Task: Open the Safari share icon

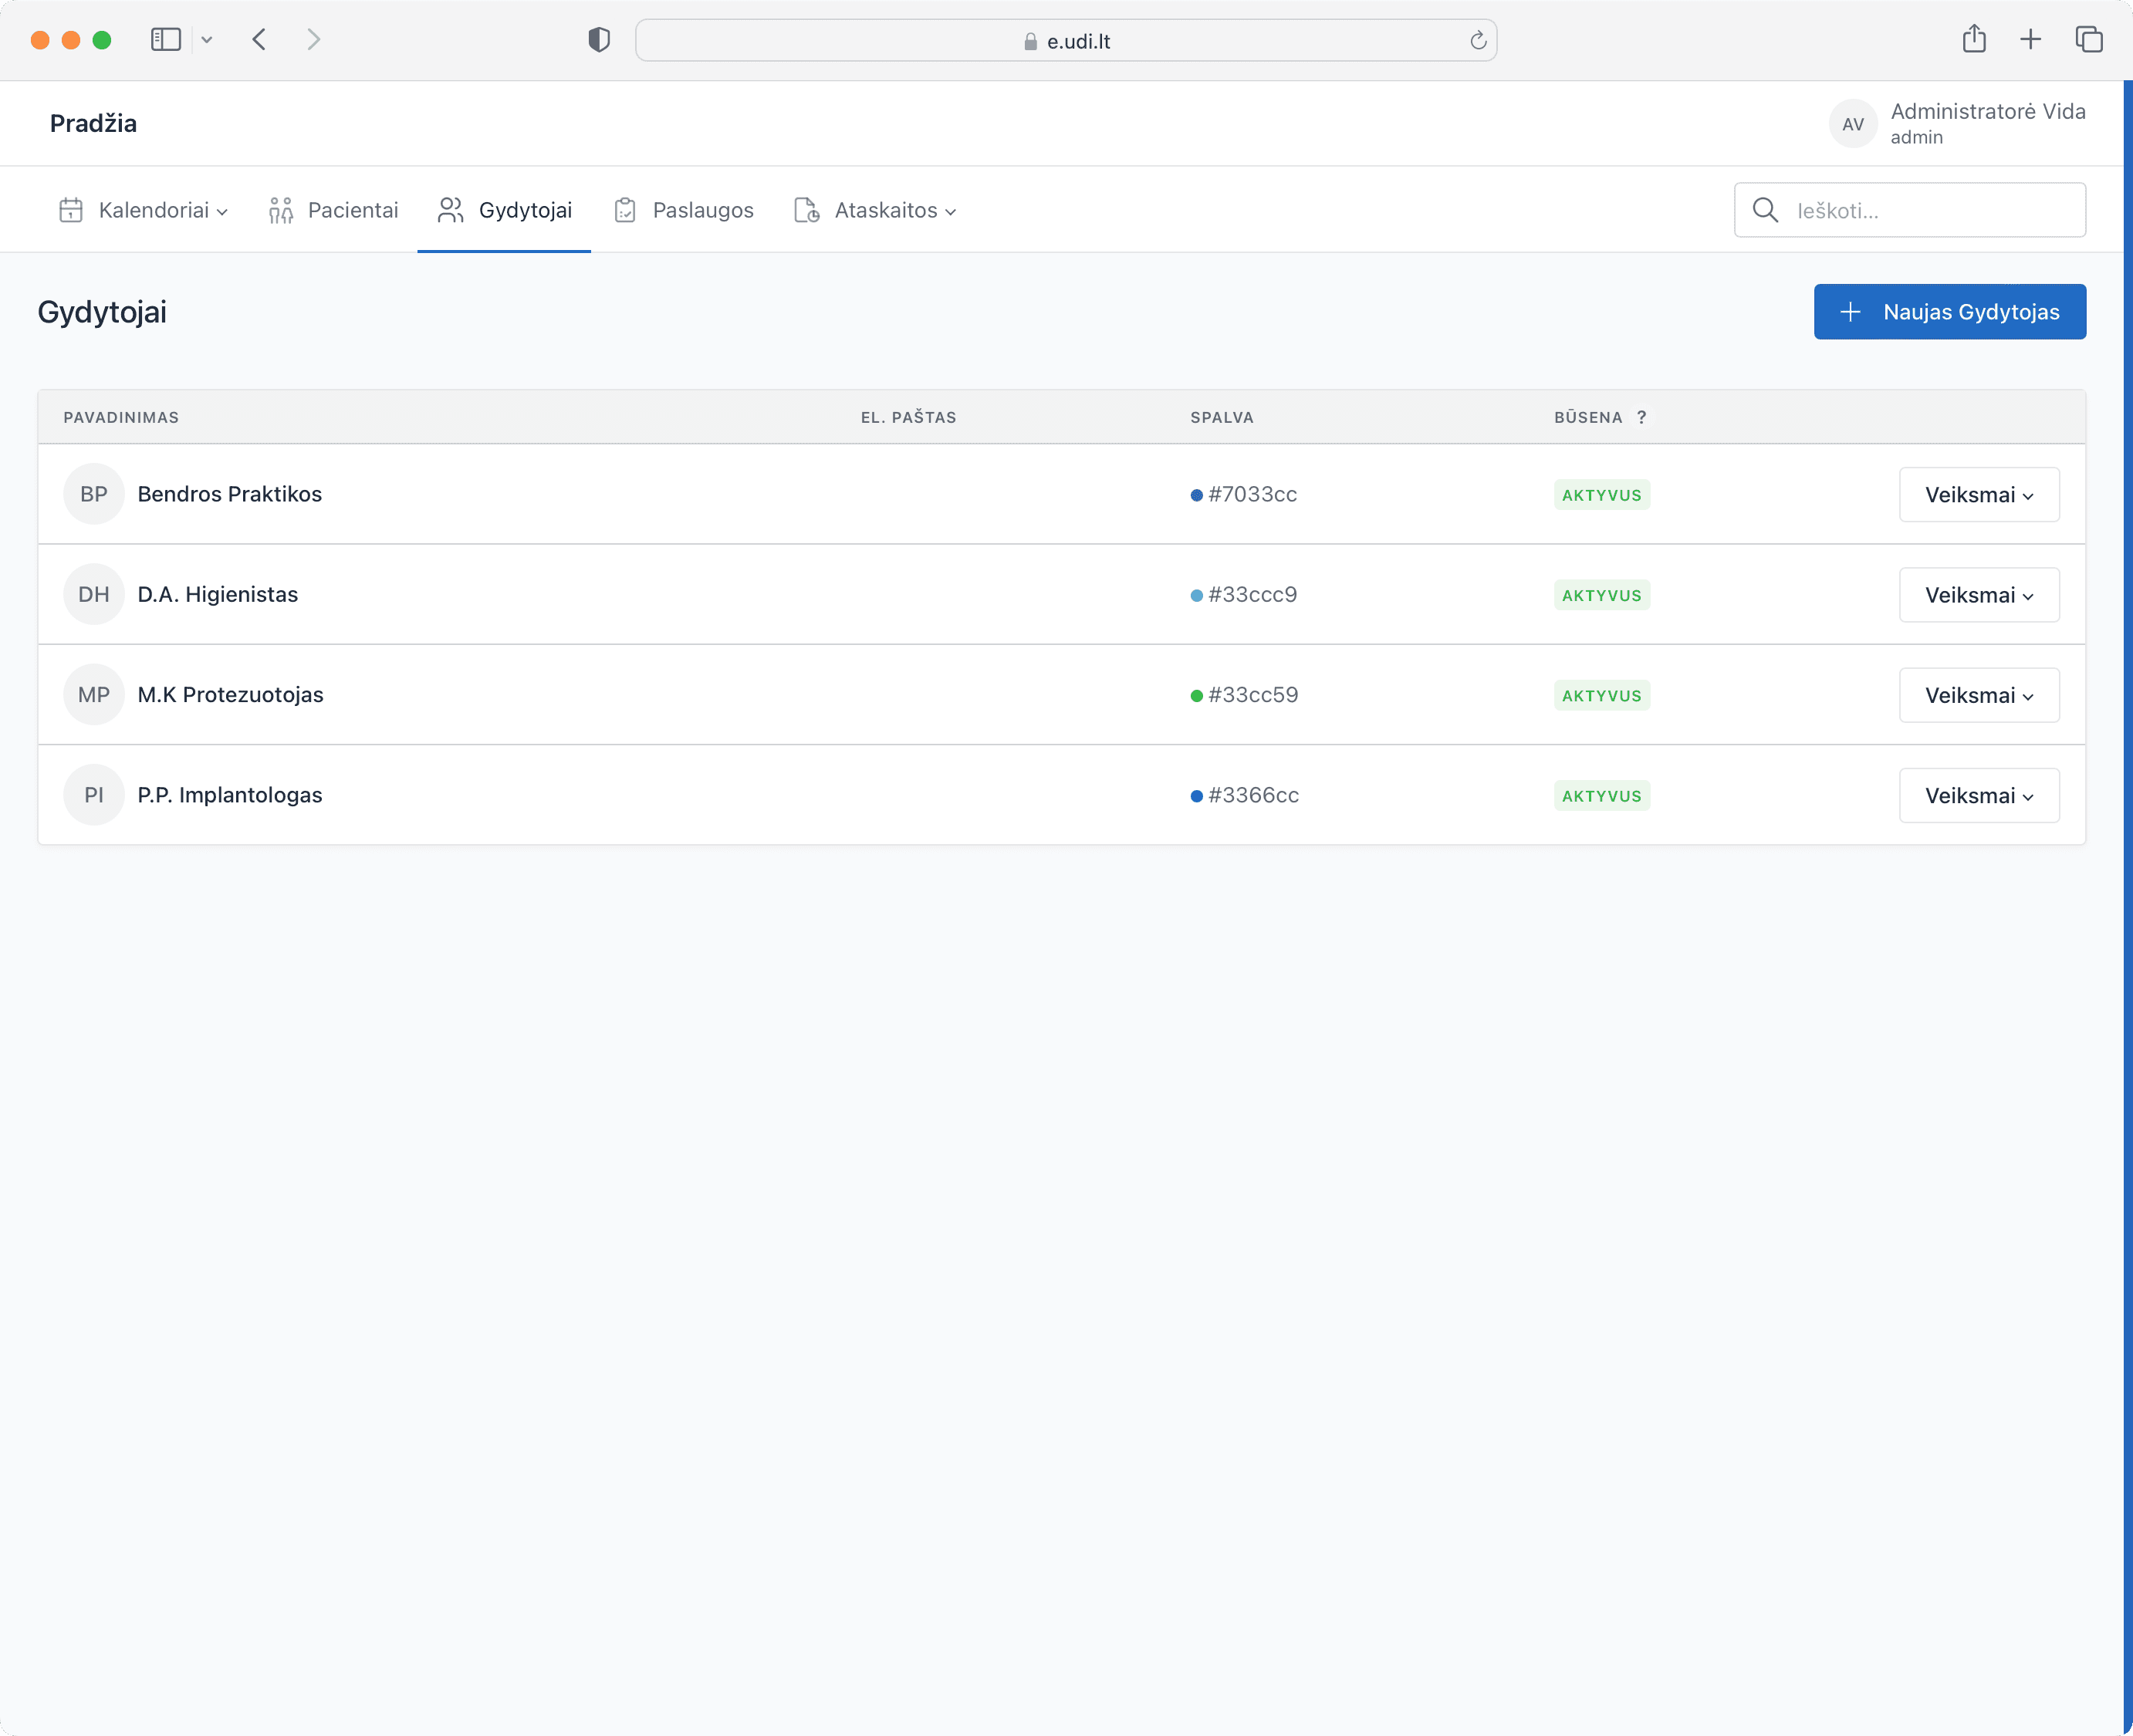Action: tap(1974, 39)
